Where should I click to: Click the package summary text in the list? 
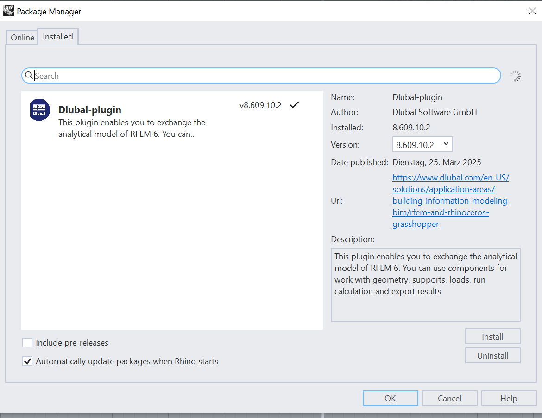coord(132,128)
